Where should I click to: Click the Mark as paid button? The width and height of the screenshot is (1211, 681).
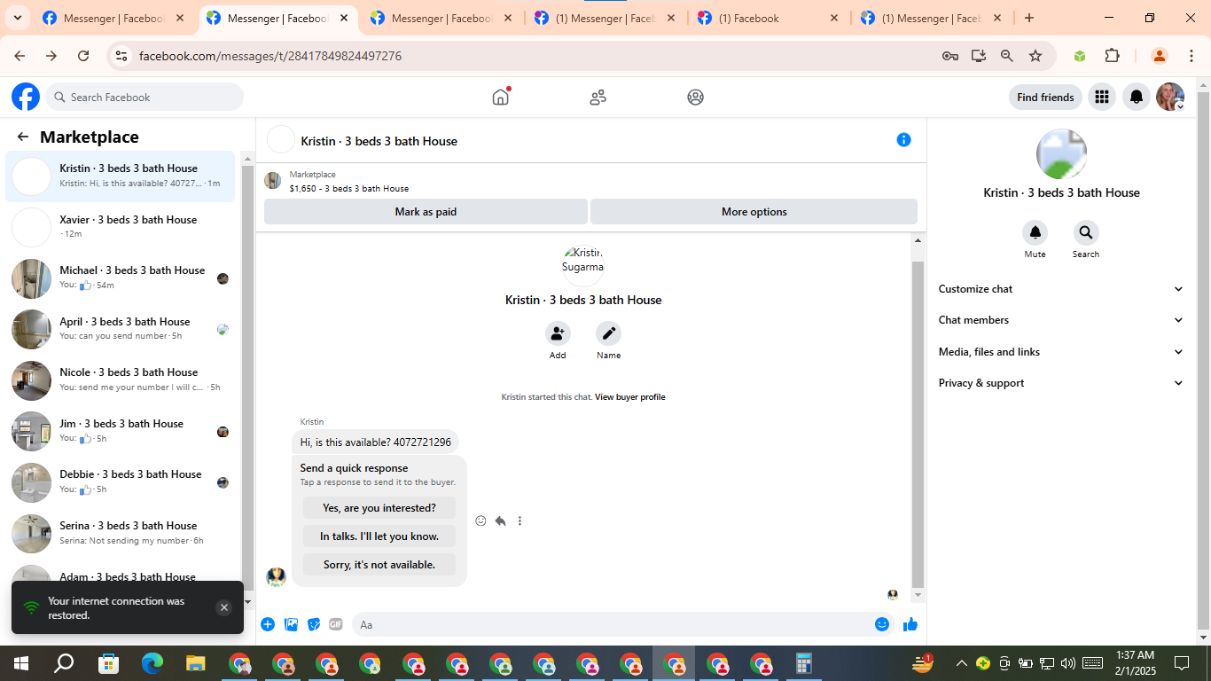tap(426, 212)
